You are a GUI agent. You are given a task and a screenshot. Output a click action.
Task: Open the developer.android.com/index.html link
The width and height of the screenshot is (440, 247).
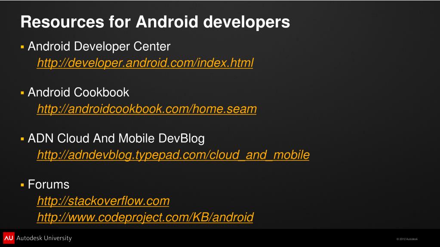point(145,63)
